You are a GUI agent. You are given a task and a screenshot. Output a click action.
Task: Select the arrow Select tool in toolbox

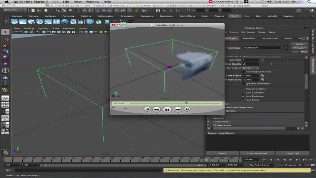click(5, 32)
